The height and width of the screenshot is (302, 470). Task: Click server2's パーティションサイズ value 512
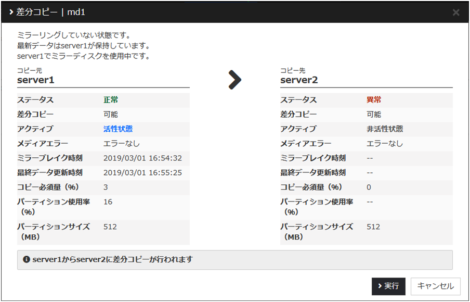point(373,227)
